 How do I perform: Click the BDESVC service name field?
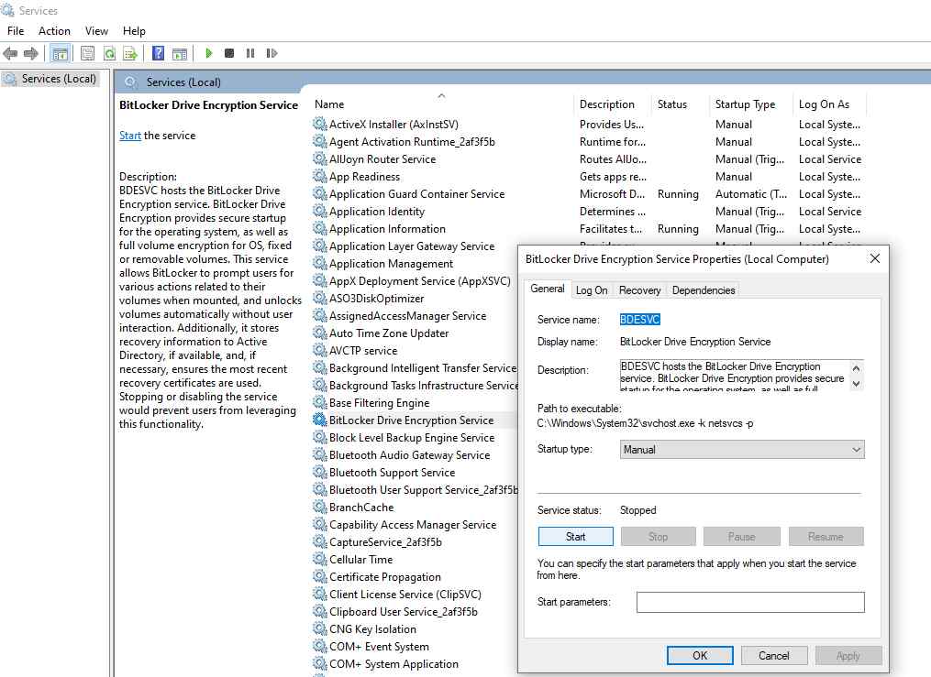pyautogui.click(x=639, y=320)
